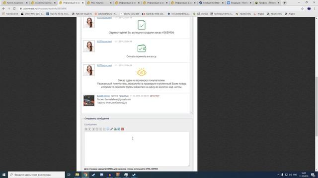Click the red icon at the editor toolbar end
This screenshot has height=178, width=318.
pyautogui.click(x=123, y=129)
